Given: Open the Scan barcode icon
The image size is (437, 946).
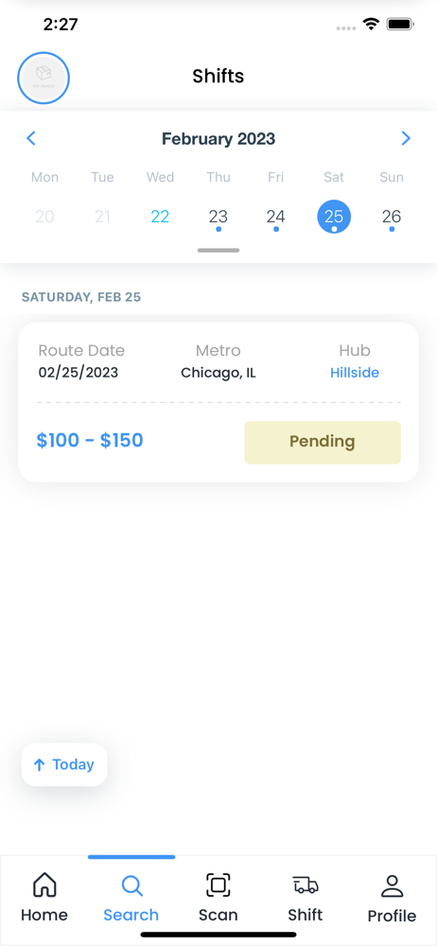Looking at the screenshot, I should [218, 885].
